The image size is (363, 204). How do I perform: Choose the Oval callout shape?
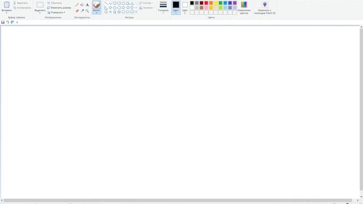click(x=128, y=12)
